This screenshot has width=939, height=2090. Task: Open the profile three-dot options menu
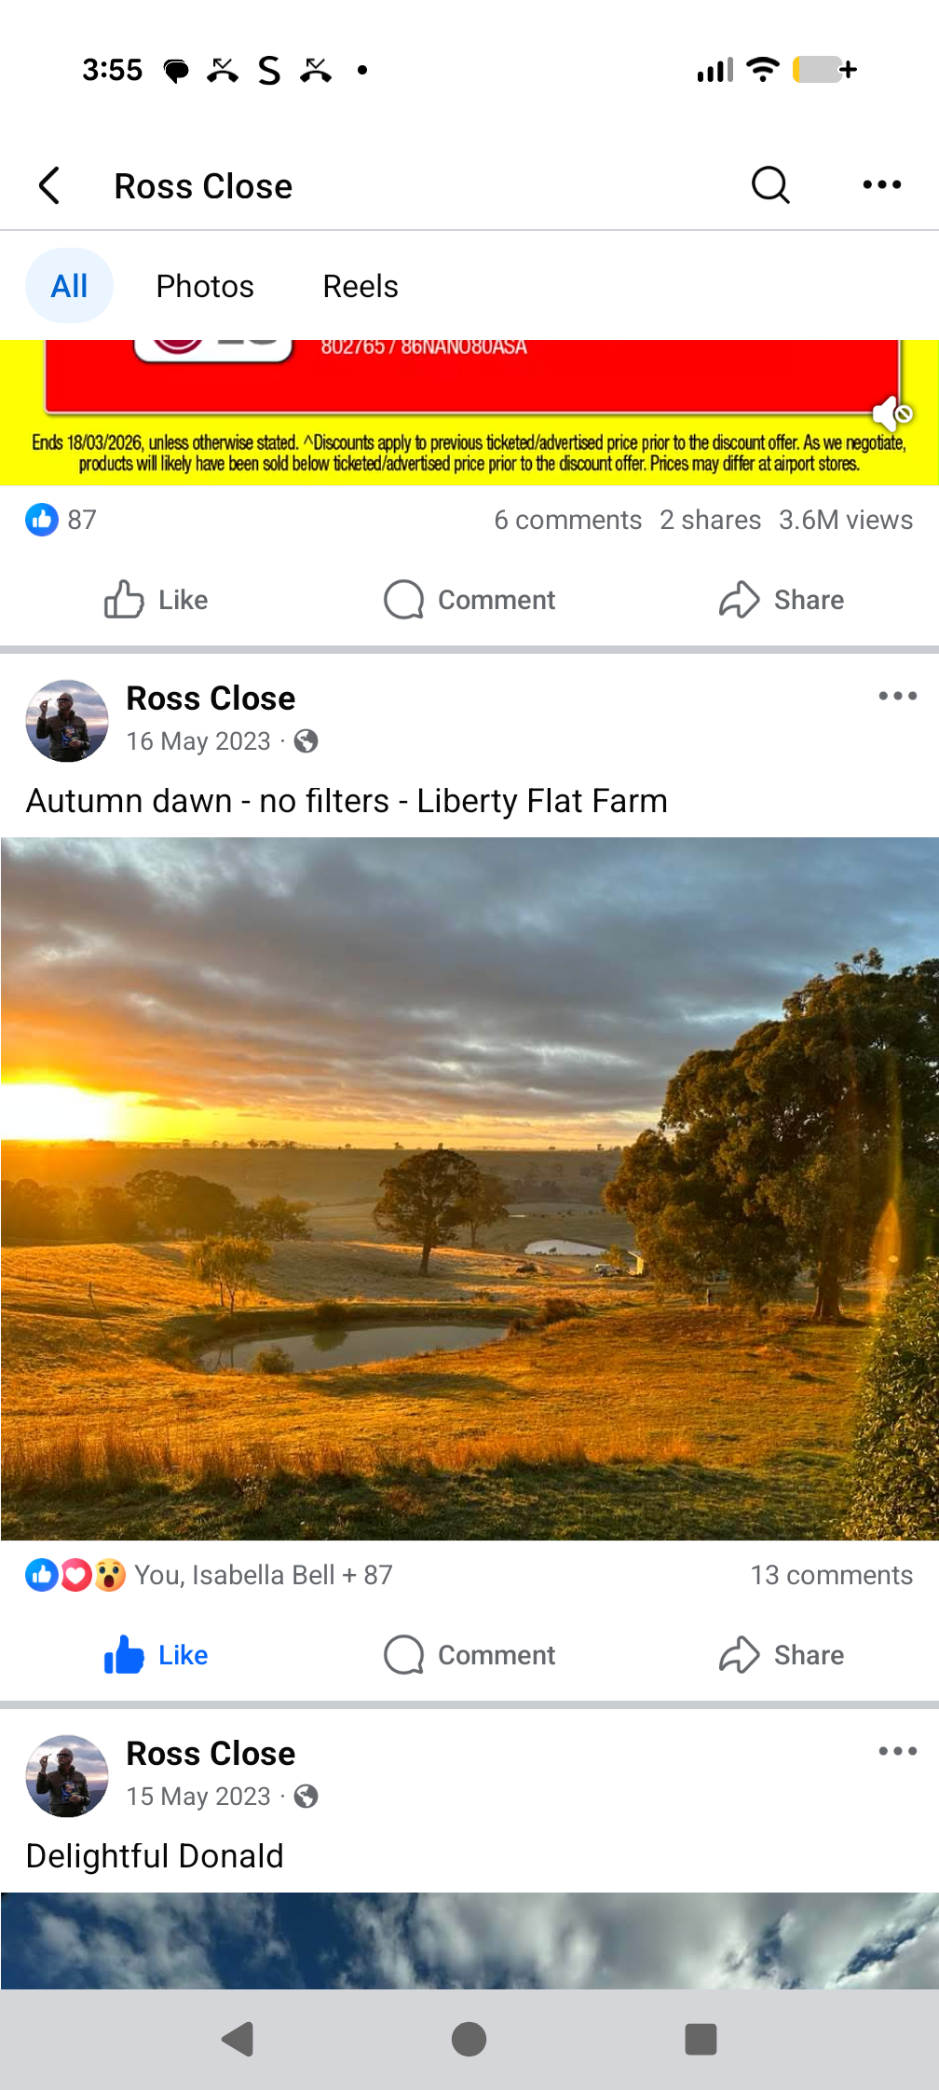click(881, 185)
